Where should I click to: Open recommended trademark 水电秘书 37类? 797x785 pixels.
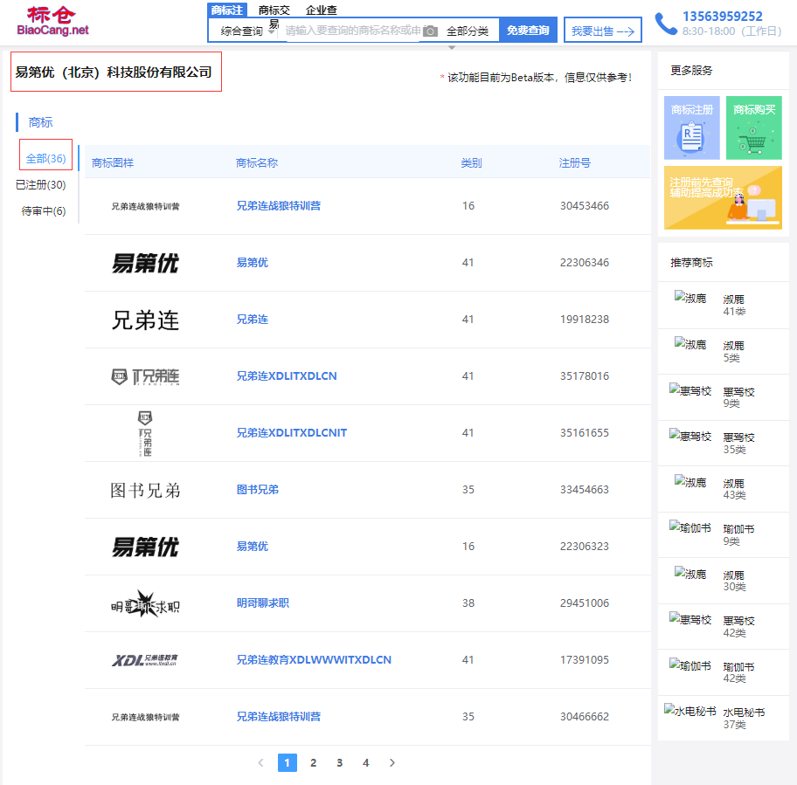[x=724, y=719]
